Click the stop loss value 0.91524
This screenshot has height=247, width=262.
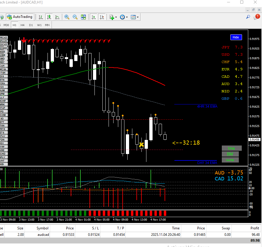(x=94, y=235)
